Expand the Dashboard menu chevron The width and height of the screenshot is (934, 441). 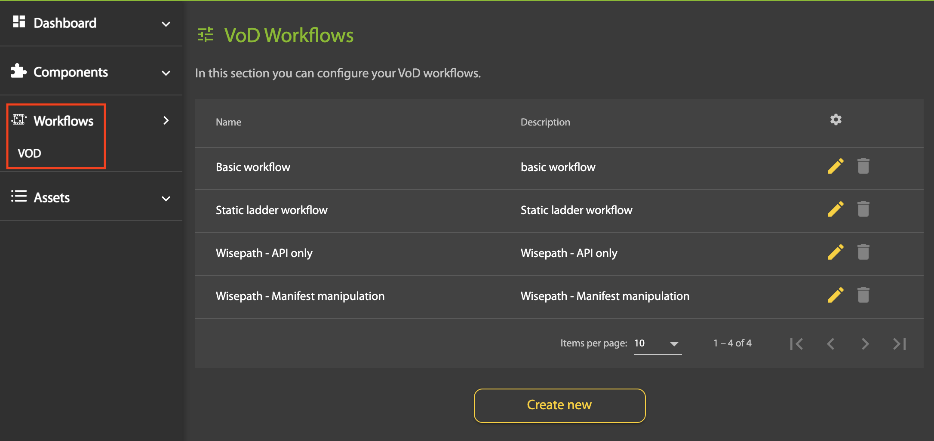click(x=166, y=24)
